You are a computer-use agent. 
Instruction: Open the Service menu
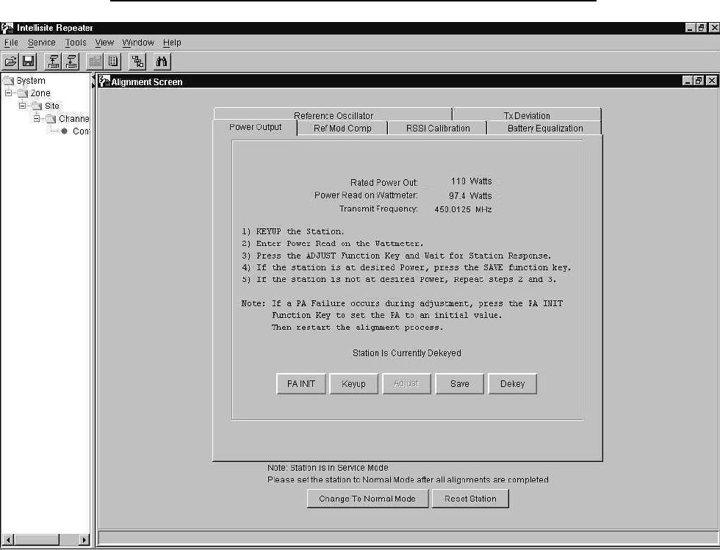41,43
